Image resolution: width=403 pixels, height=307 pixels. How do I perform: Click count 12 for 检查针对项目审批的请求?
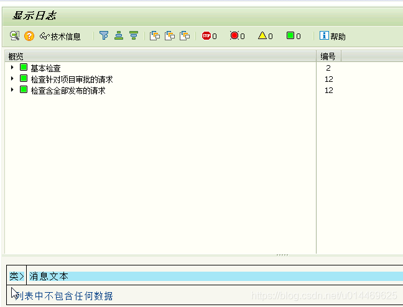(329, 79)
